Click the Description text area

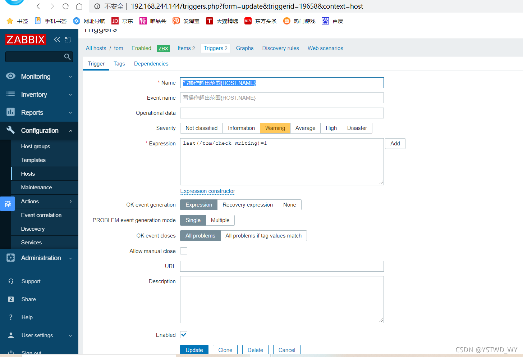point(282,299)
